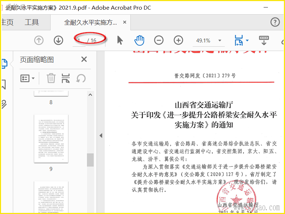
Task: Click the thumbnail panel scrollbar thumb
Action: (x=90, y=160)
